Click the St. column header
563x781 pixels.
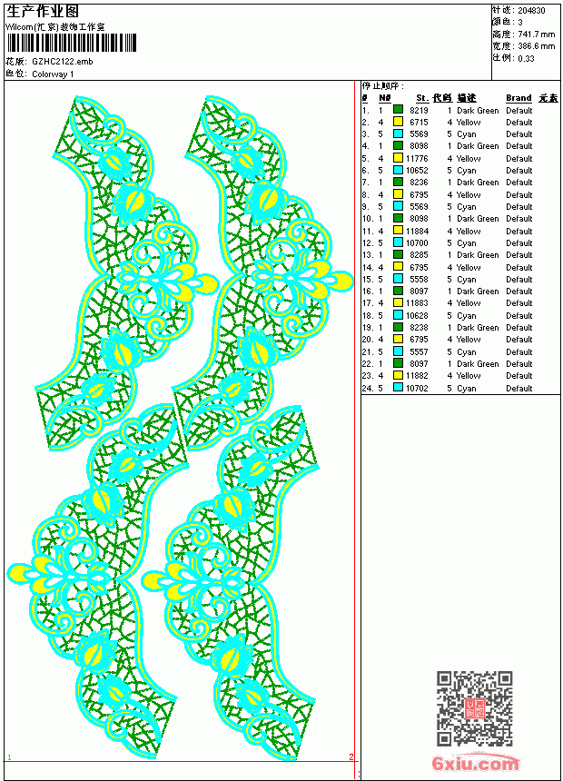[x=422, y=98]
